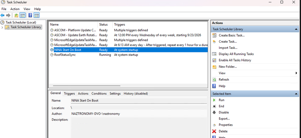
Task: Toggle the Show/Hide Console Tree icon
Action: (23, 15)
